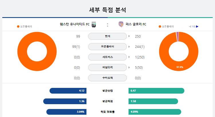The width and height of the screenshot is (215, 117).
Task: Go to next chart page arrow
Action: tap(197, 27)
